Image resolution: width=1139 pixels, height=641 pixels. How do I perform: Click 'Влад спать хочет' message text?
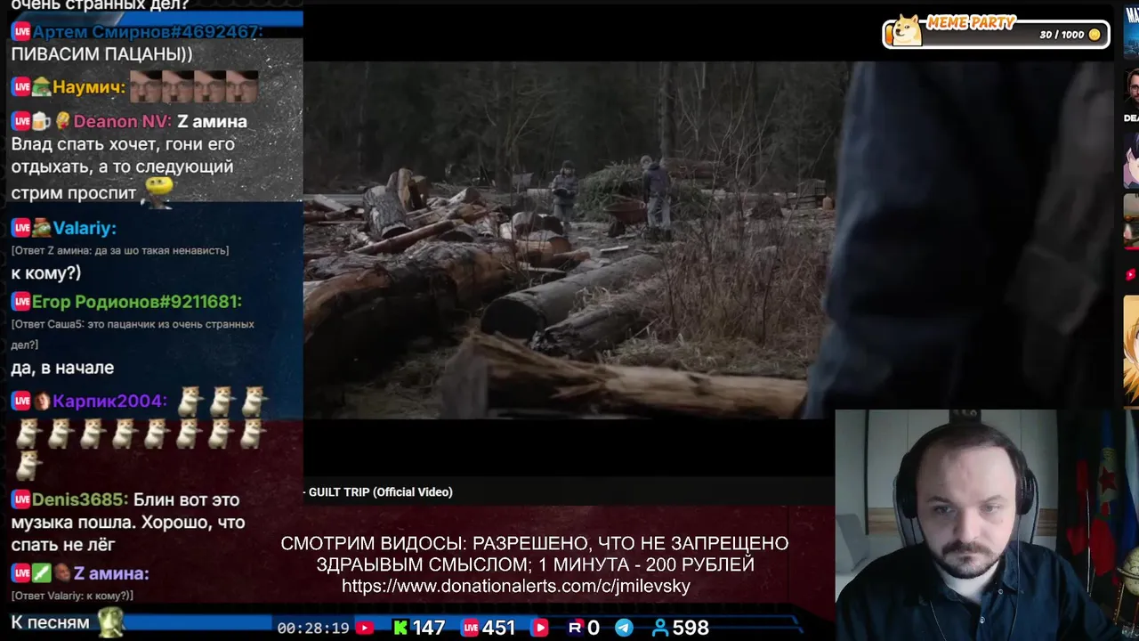(x=123, y=166)
